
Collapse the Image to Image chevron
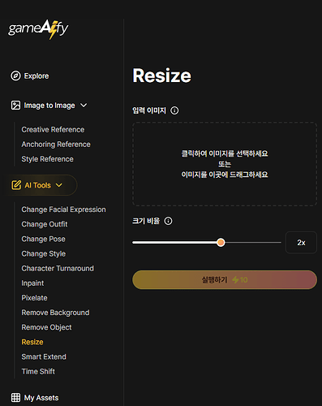84,105
